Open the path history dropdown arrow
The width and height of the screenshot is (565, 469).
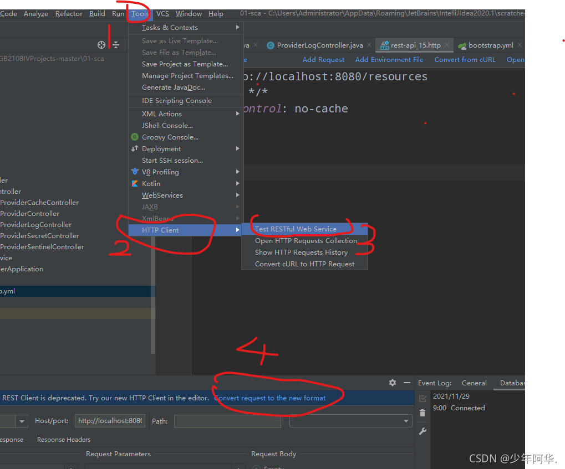(406, 421)
